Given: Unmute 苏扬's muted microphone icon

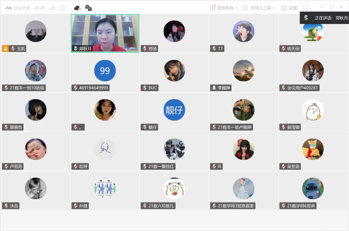Looking at the screenshot, I should 144,49.
